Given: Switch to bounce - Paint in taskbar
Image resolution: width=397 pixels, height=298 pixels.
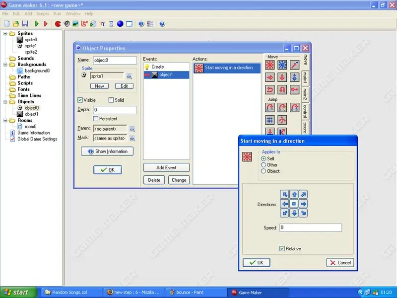Looking at the screenshot, I should [196, 293].
